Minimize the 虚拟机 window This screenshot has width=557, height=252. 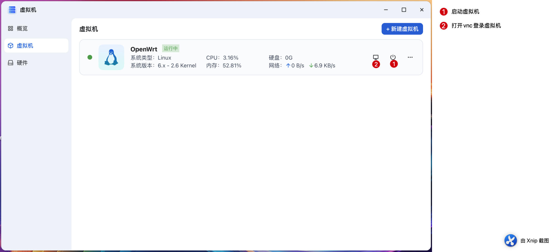pos(386,10)
